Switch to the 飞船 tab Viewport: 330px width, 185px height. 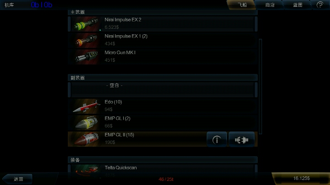(x=242, y=5)
